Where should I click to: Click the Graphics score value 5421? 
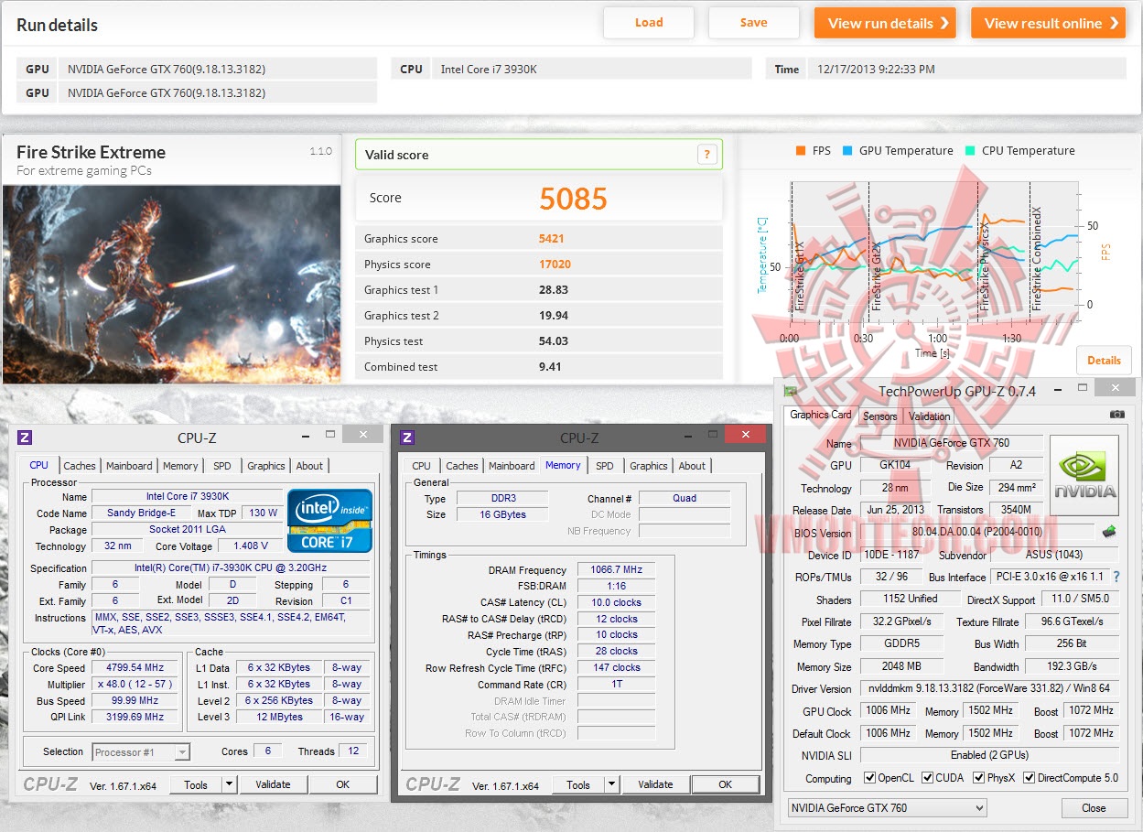point(552,239)
